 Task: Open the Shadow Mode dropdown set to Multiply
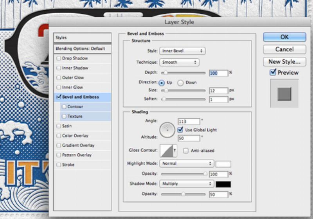point(186,183)
